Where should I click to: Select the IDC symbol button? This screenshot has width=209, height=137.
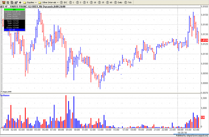(x=64, y=2)
